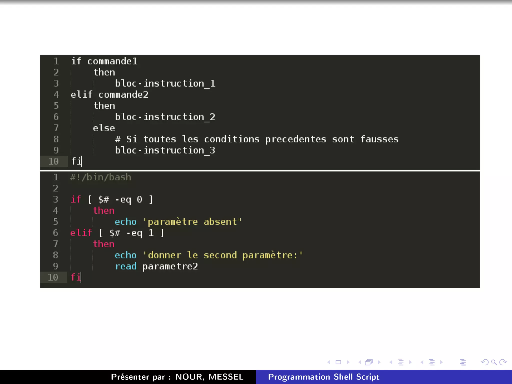The height and width of the screenshot is (384, 512).
Task: Click previous frame arrow beside stacked frames
Action: 360,362
